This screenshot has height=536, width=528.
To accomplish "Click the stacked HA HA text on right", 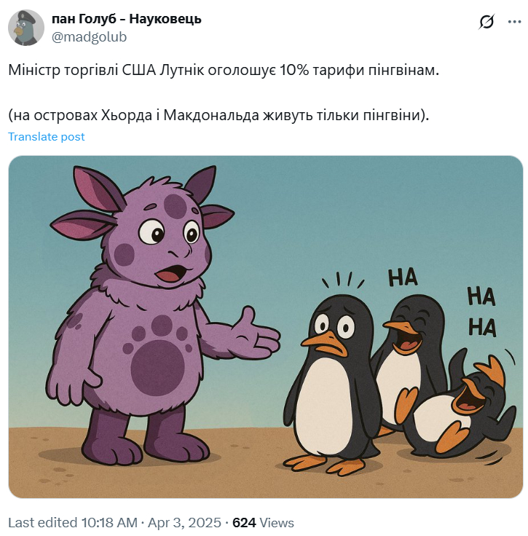I will tap(482, 312).
